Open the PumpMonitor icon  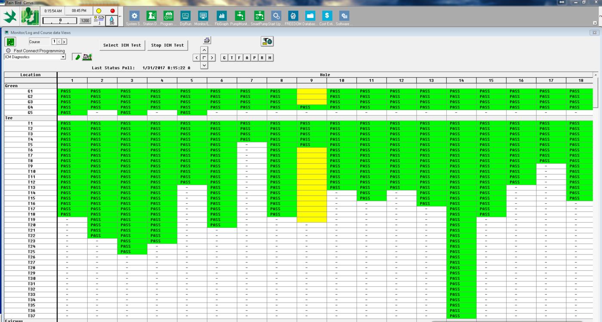pyautogui.click(x=240, y=16)
